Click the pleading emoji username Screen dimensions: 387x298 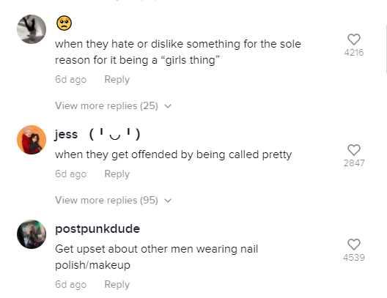64,23
